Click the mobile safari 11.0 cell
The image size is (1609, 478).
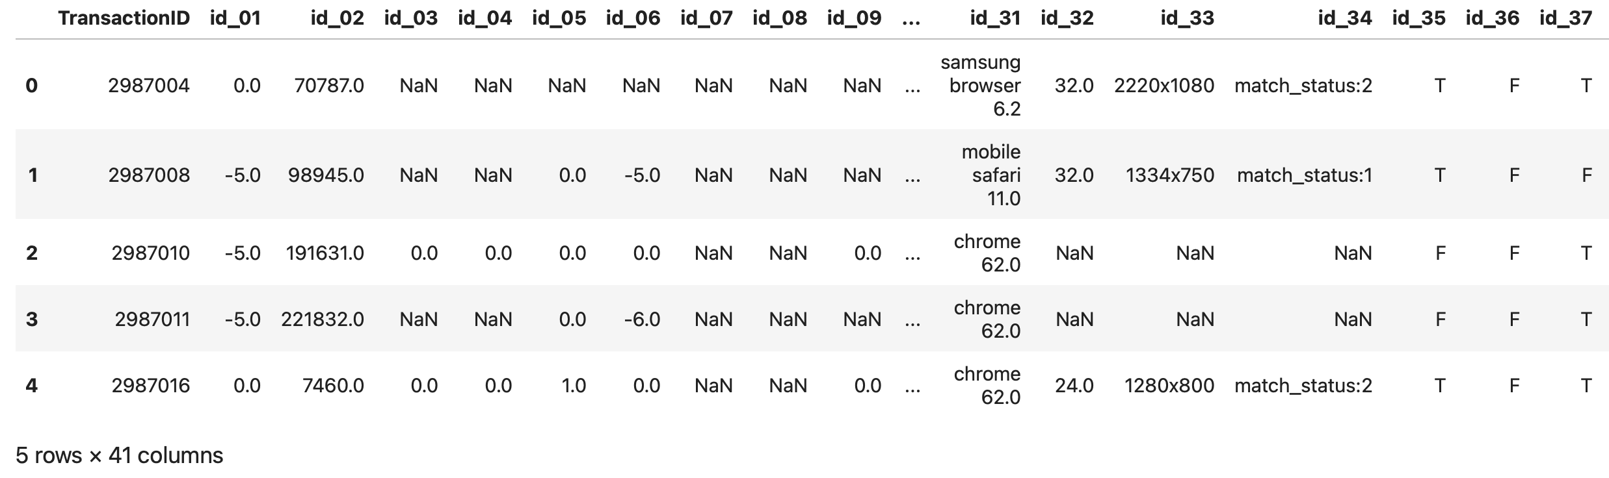(x=991, y=175)
